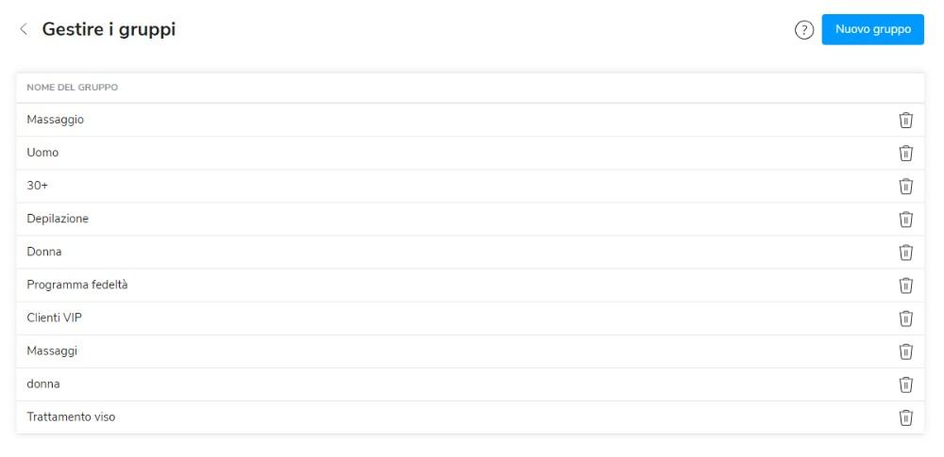
Task: Delete the Programma fedeltà group
Action: click(905, 285)
